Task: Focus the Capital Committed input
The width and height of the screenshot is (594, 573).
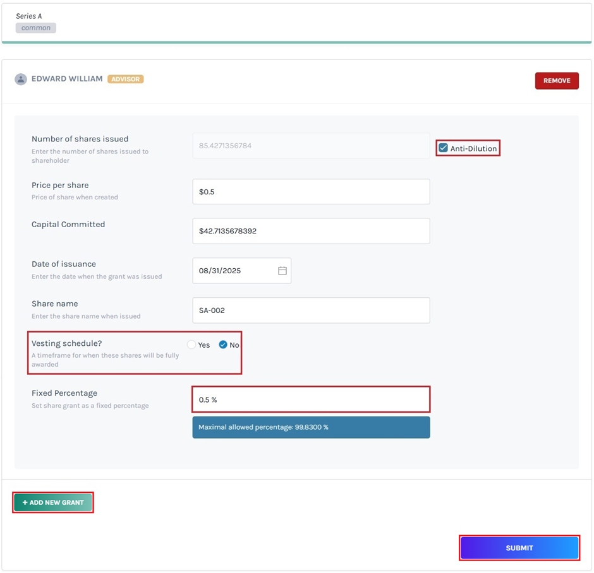Action: (311, 231)
